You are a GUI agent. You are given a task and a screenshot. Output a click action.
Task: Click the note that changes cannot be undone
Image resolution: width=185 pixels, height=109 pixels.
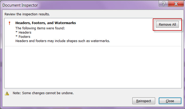(x=43, y=93)
